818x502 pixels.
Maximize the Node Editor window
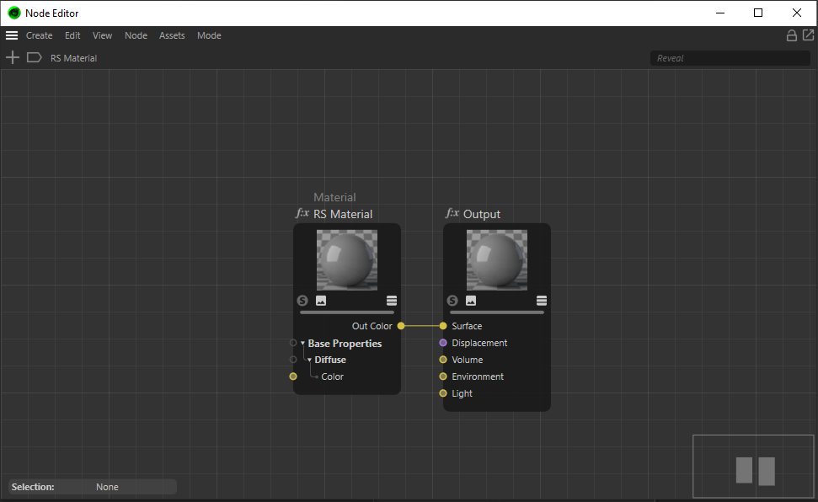[758, 13]
